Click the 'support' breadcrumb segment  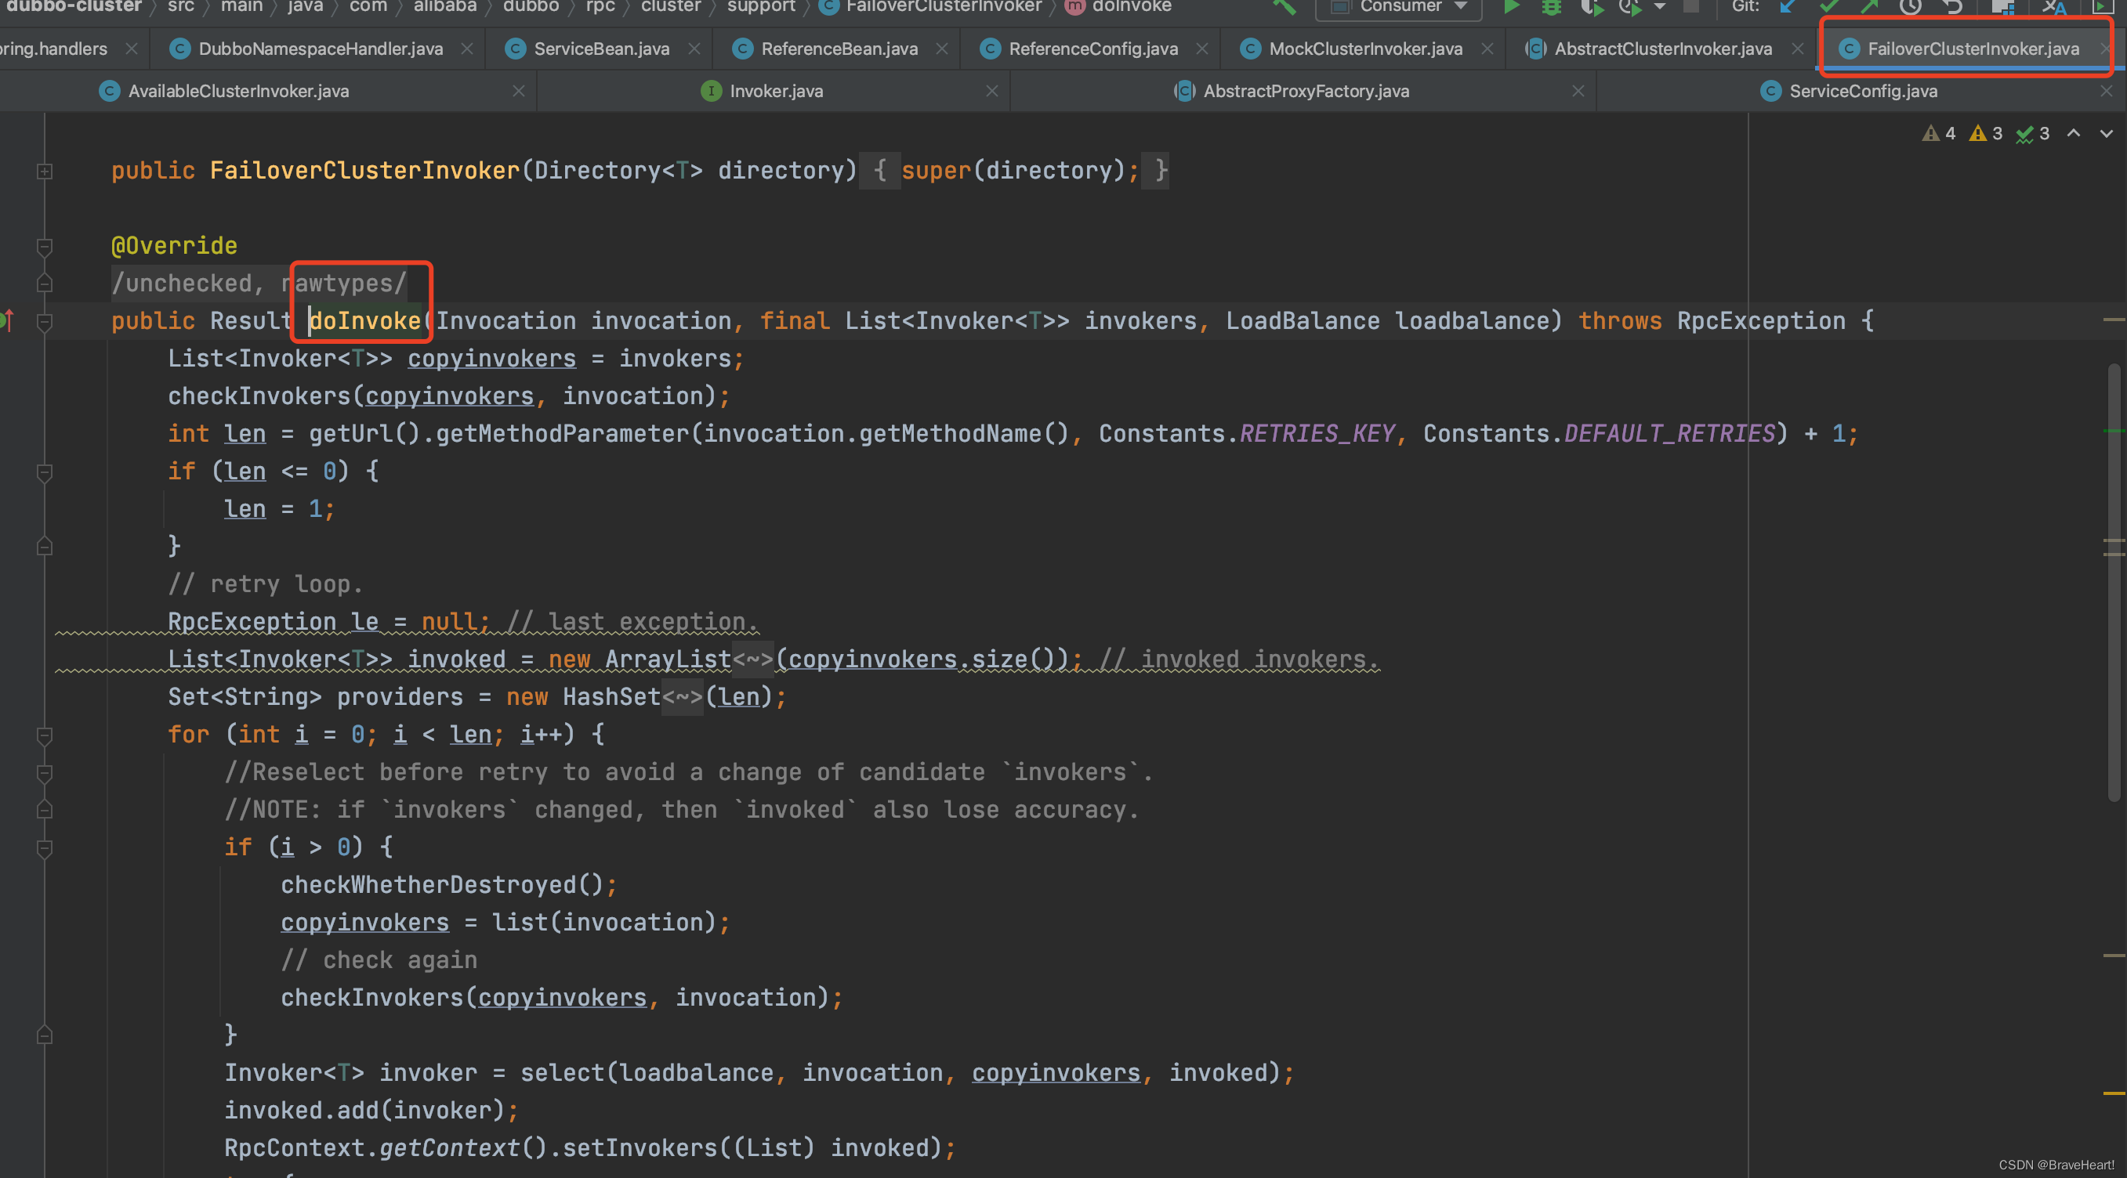coord(760,6)
